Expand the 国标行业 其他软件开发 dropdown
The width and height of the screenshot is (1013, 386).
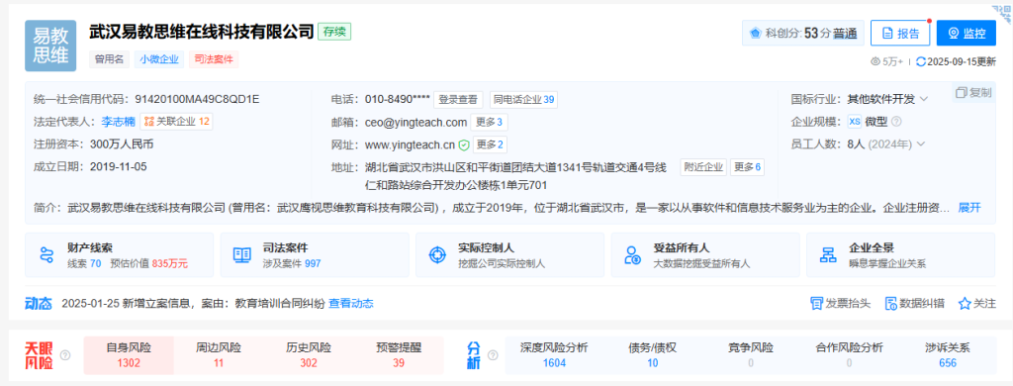pyautogui.click(x=924, y=99)
